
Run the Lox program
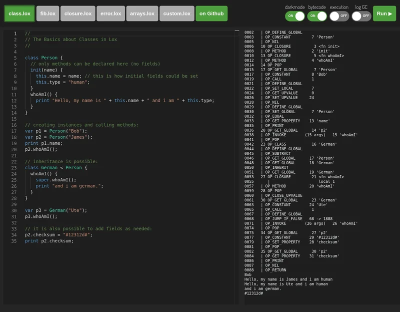click(x=384, y=14)
